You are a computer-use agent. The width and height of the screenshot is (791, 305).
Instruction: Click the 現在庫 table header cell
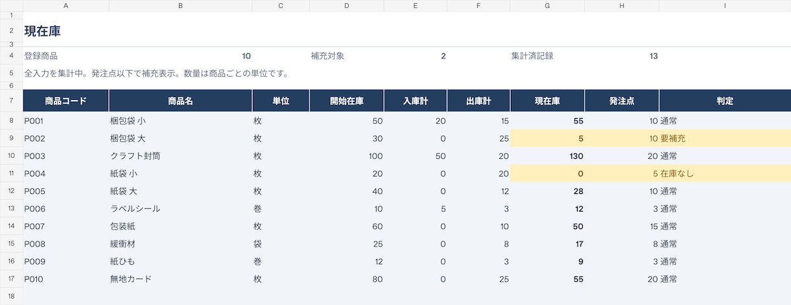tap(547, 101)
